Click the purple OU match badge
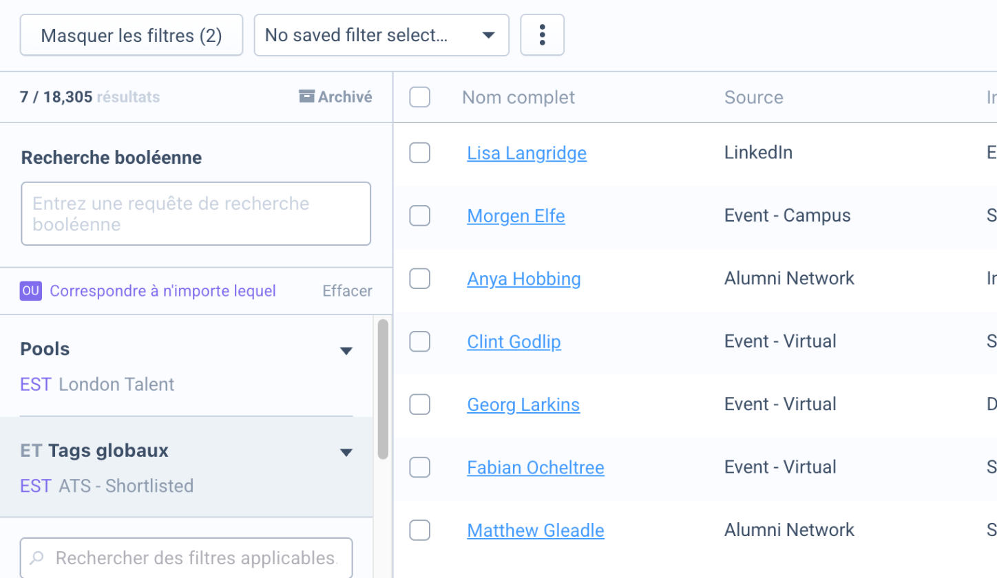The height and width of the screenshot is (578, 997). [30, 291]
